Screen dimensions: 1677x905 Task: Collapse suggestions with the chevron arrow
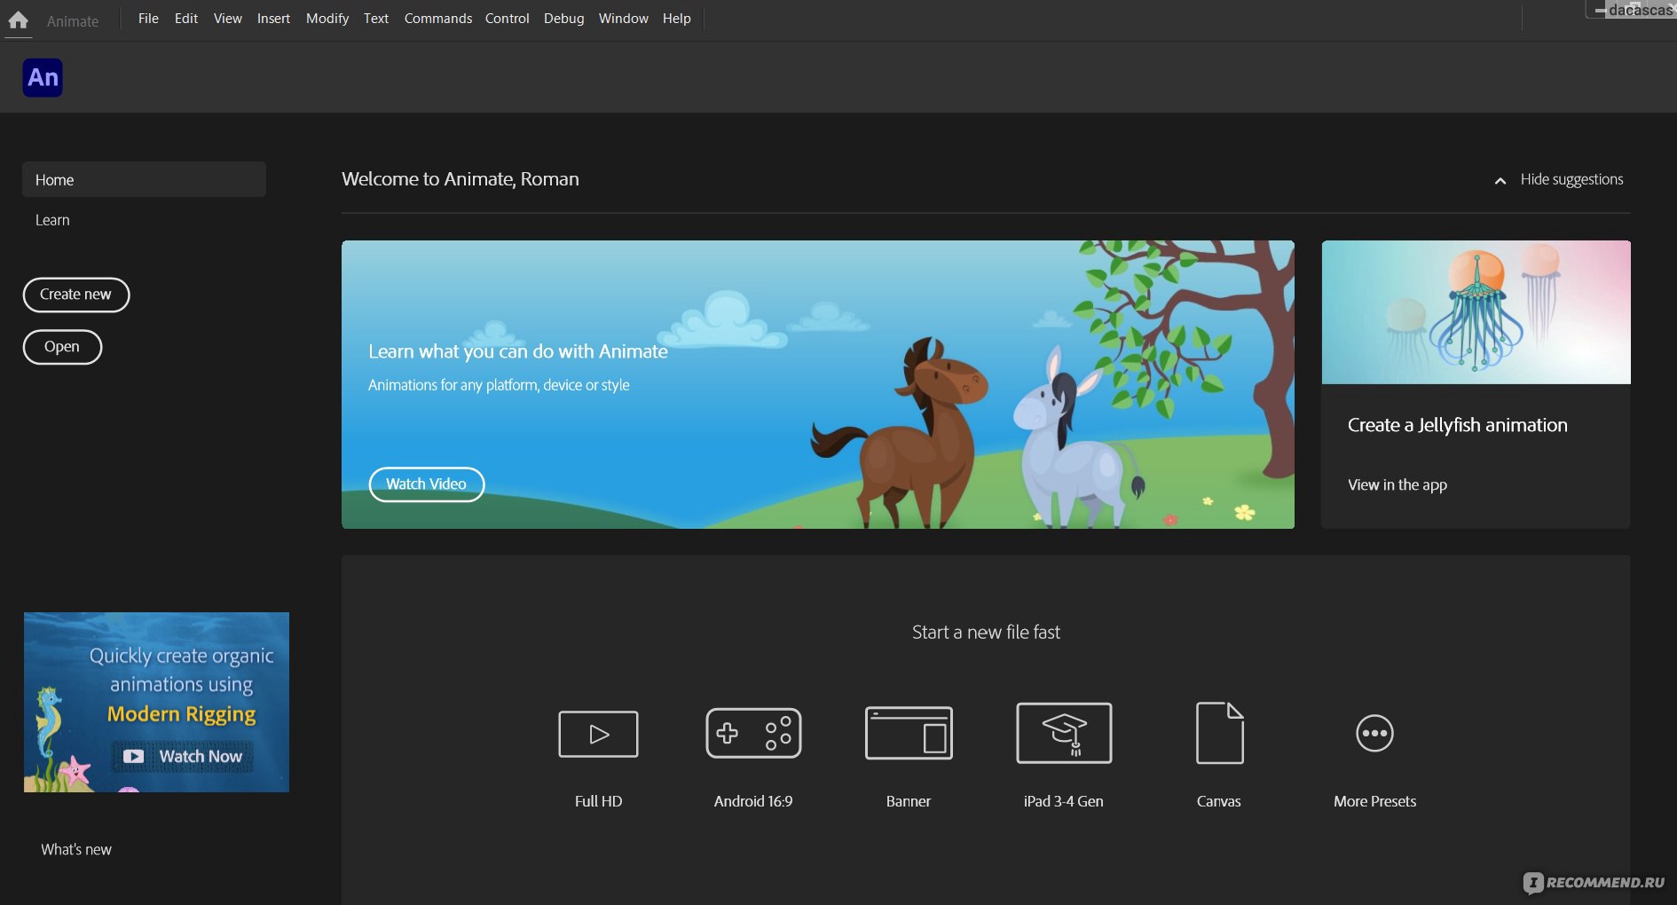pos(1500,181)
